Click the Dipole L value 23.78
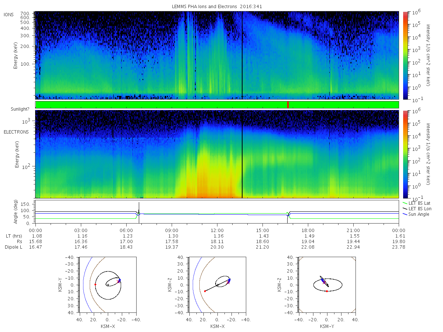Image resolution: width=443 pixels, height=332 pixels. click(x=399, y=247)
